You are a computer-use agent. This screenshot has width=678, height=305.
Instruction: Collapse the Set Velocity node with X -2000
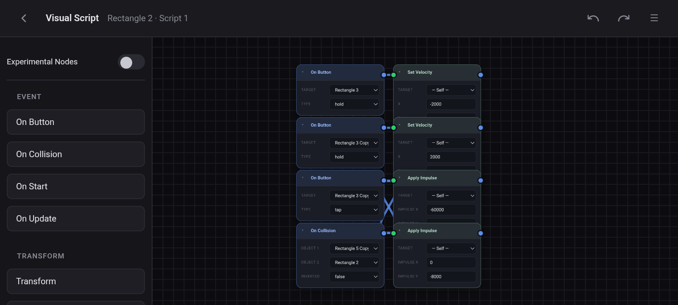click(400, 72)
